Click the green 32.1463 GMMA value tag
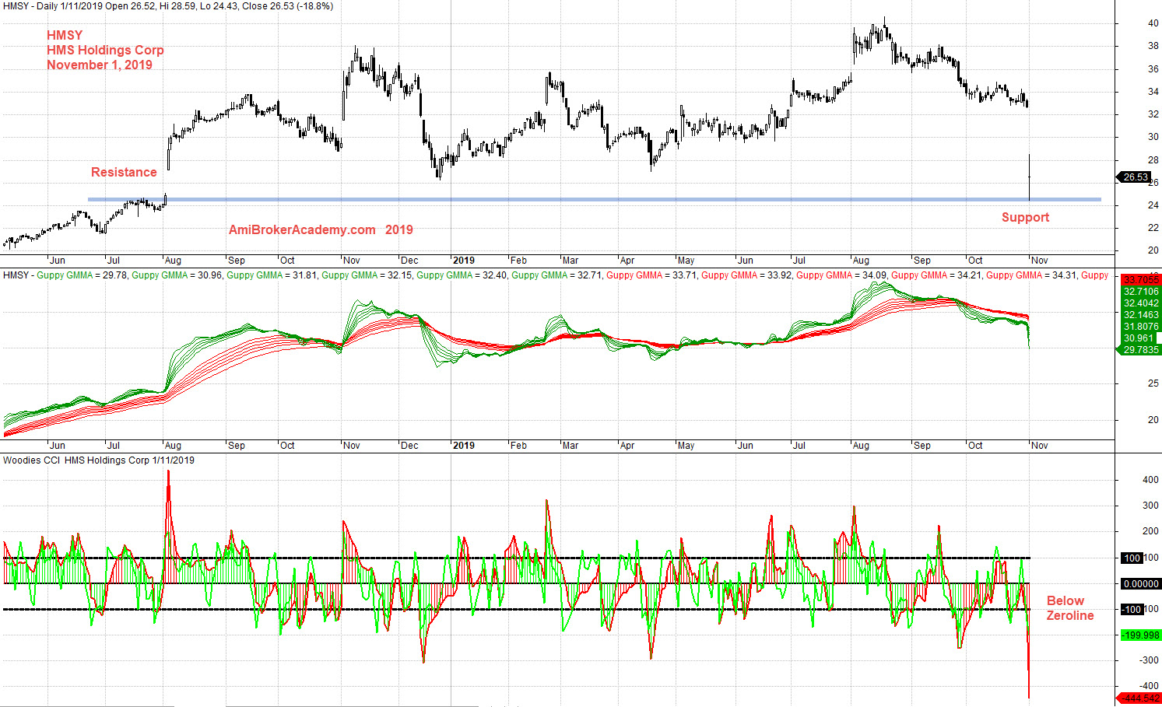 tap(1140, 315)
